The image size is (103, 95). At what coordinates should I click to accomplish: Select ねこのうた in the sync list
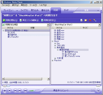point(11,33)
